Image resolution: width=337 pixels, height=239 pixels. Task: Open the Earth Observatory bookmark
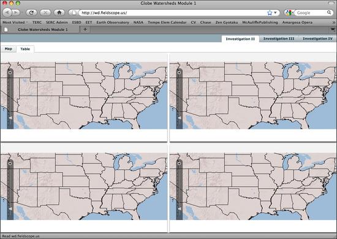tap(113, 22)
